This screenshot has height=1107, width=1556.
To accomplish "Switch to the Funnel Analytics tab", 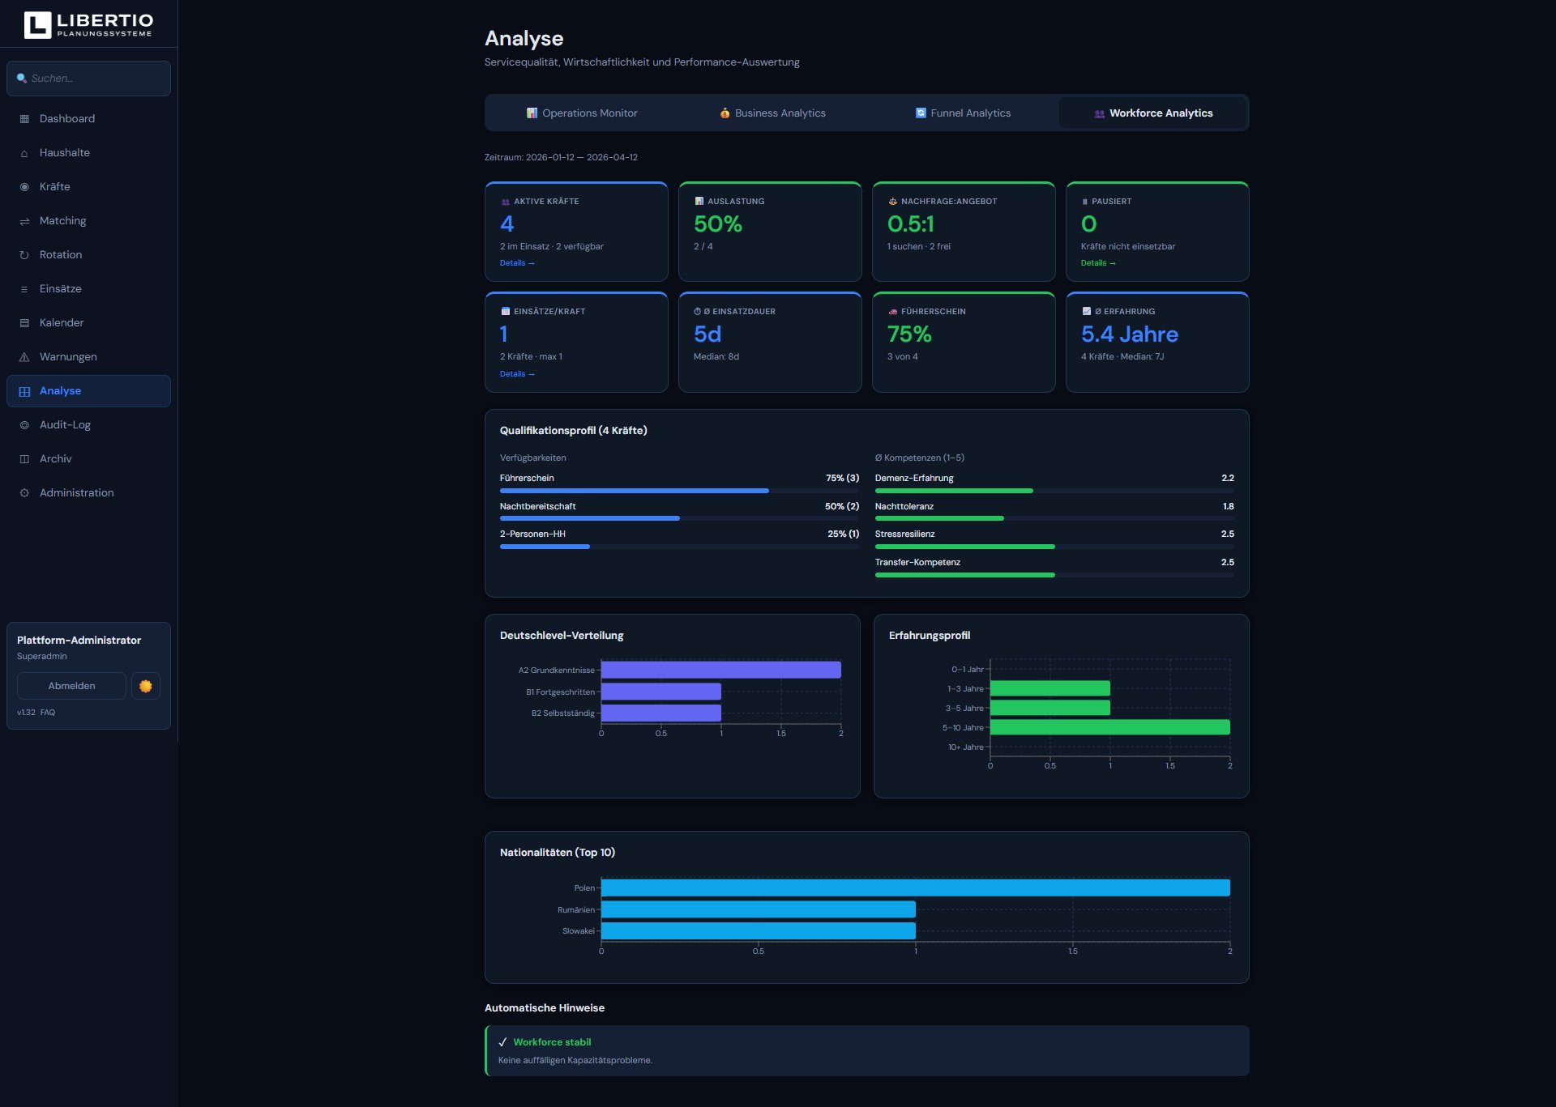I will (x=963, y=113).
